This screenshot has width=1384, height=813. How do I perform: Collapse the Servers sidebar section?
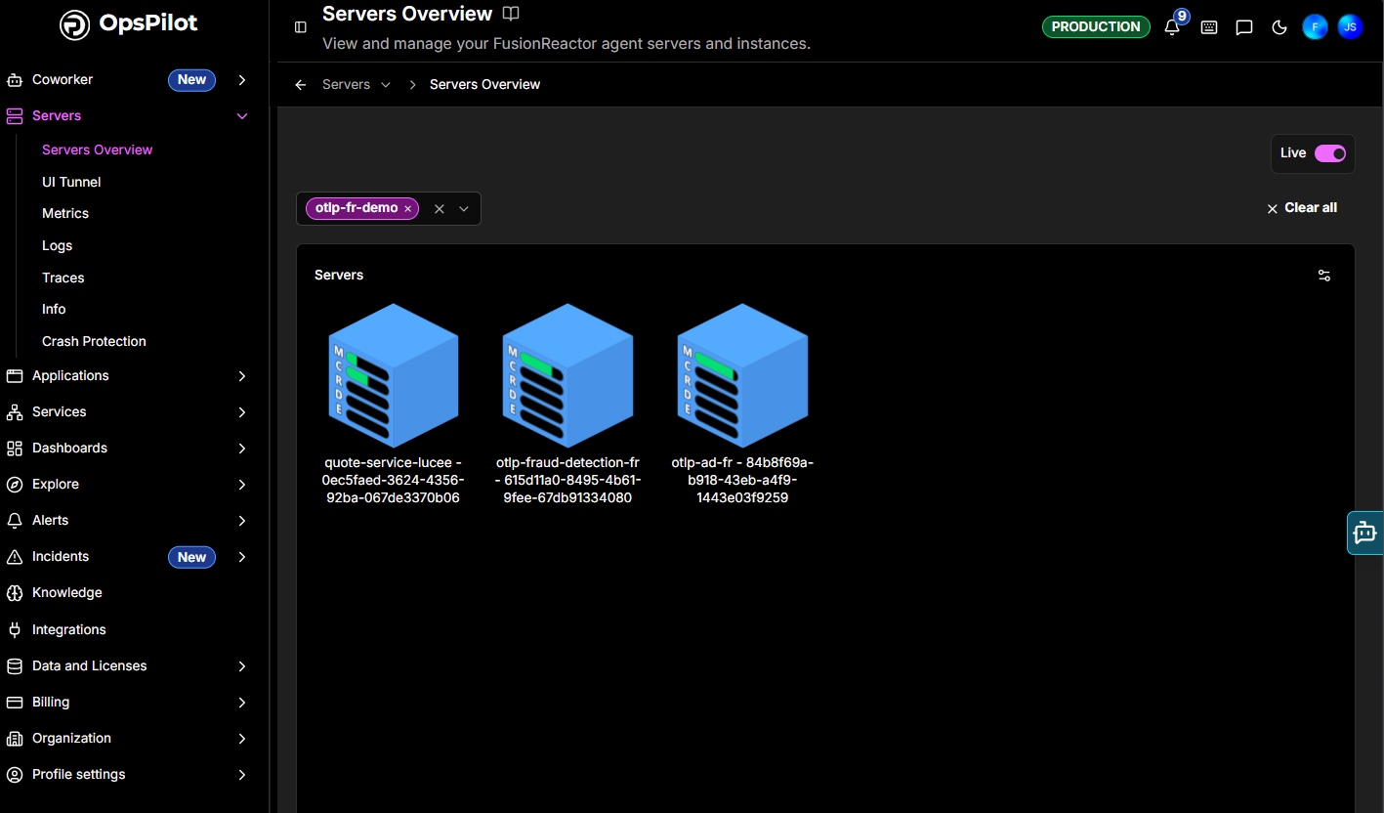coord(242,116)
